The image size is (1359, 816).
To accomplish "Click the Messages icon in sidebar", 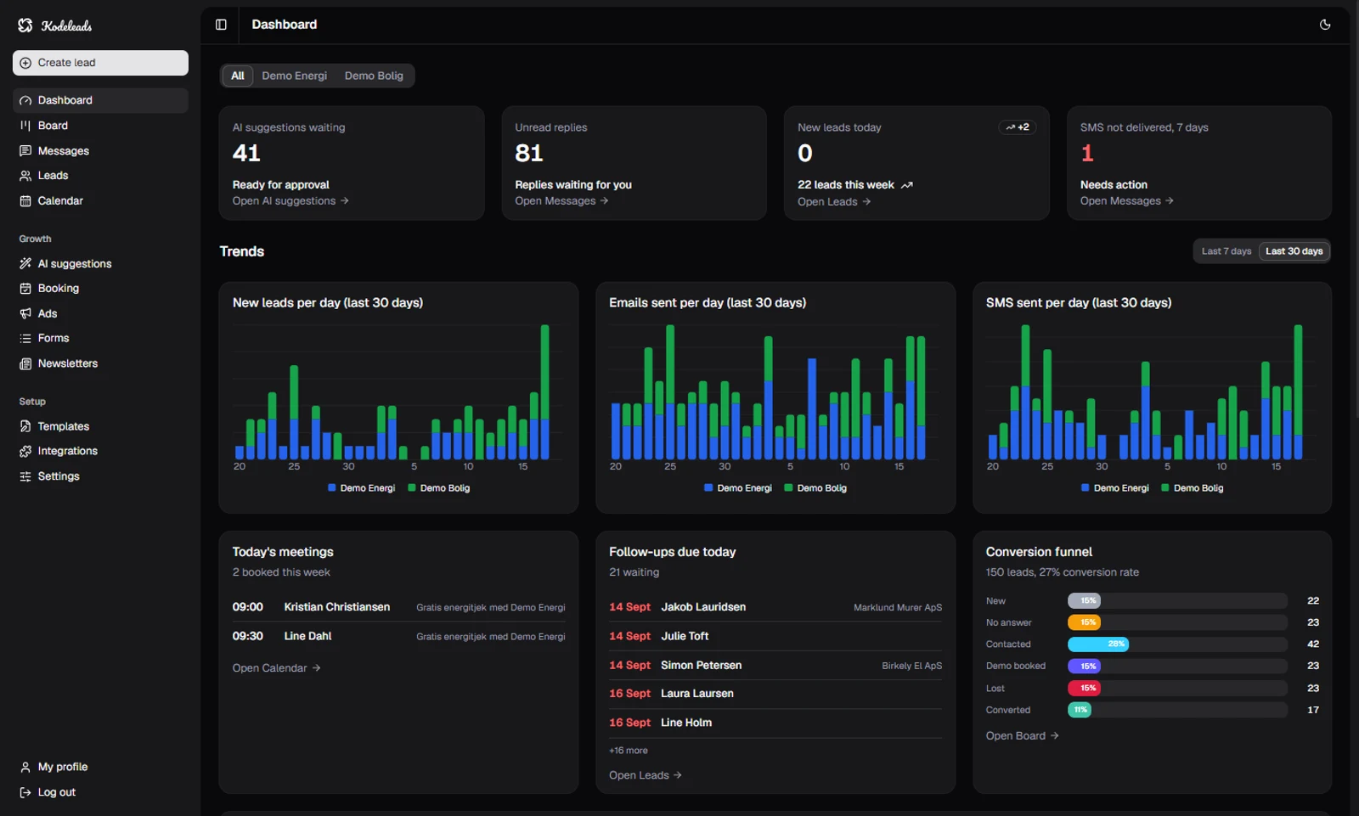I will tap(25, 151).
